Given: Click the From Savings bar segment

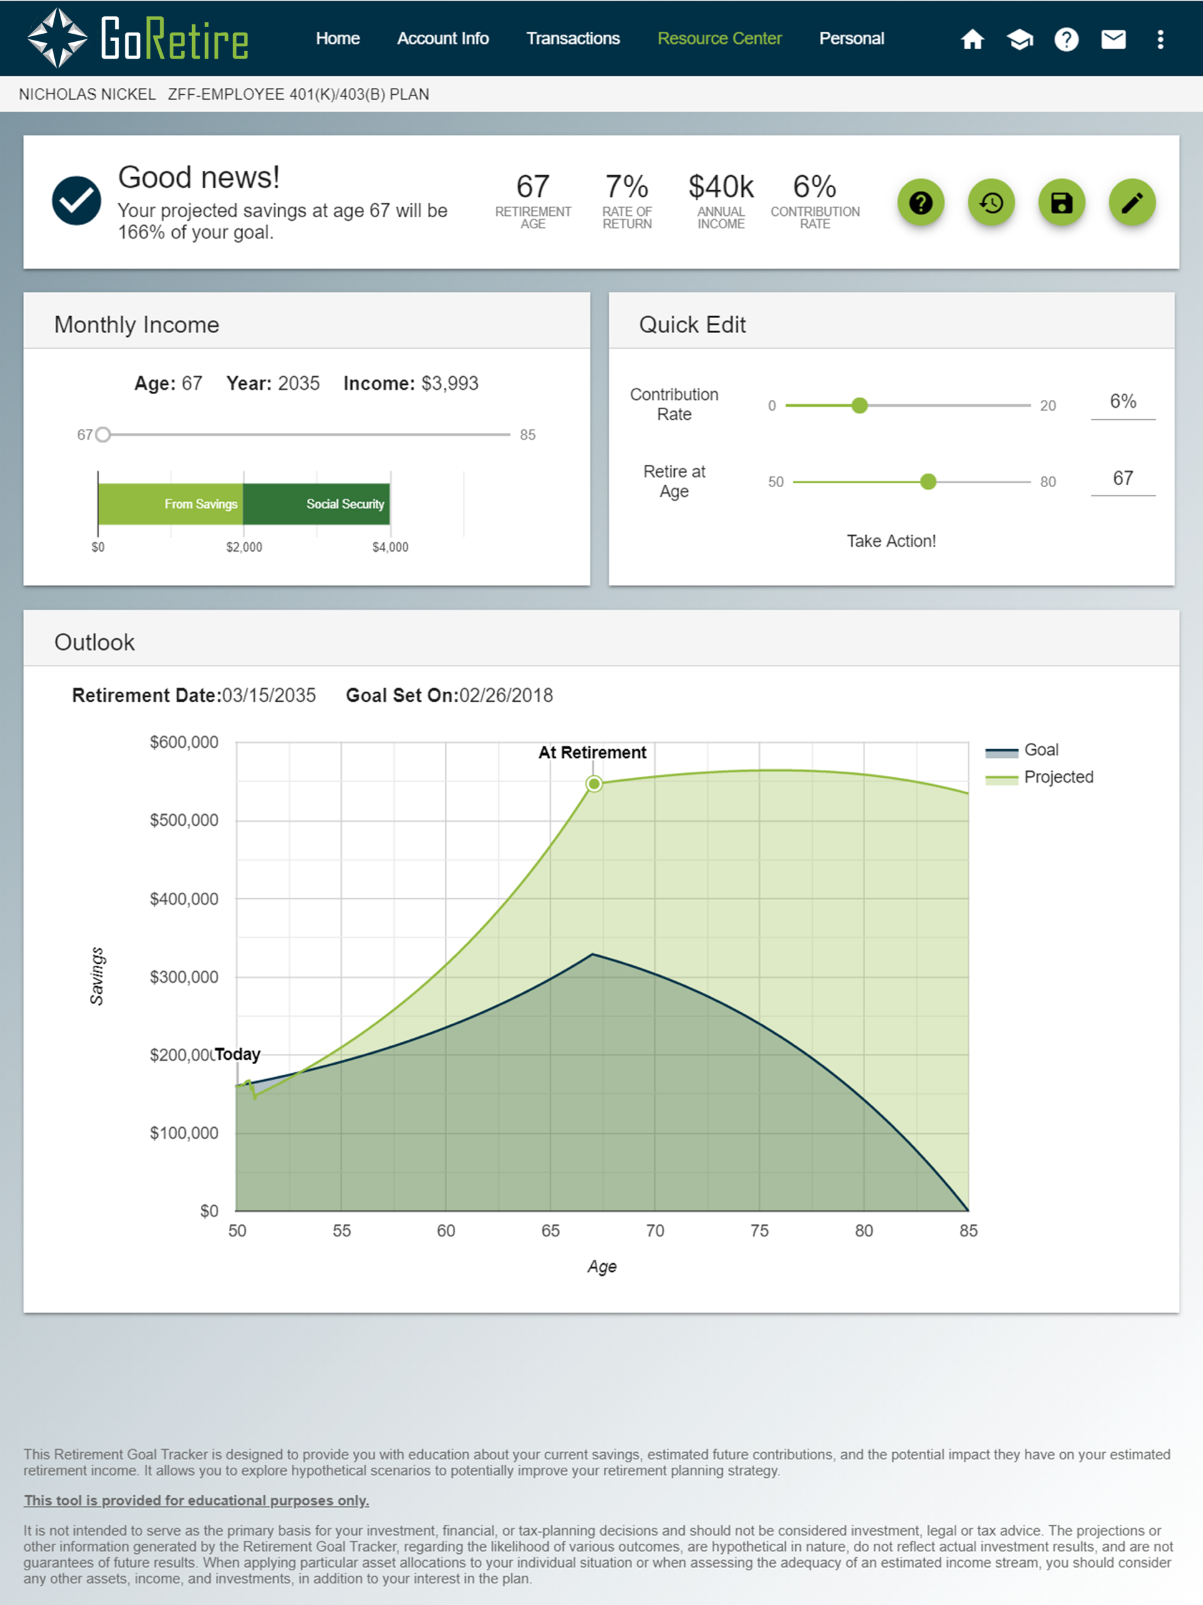Looking at the screenshot, I should (x=170, y=504).
